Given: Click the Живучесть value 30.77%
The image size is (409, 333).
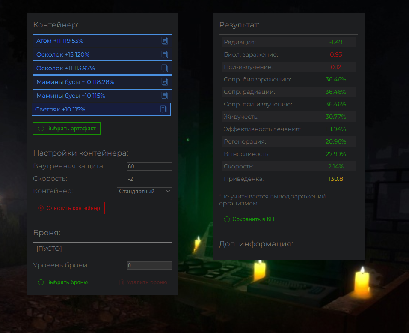Looking at the screenshot, I should 336,117.
